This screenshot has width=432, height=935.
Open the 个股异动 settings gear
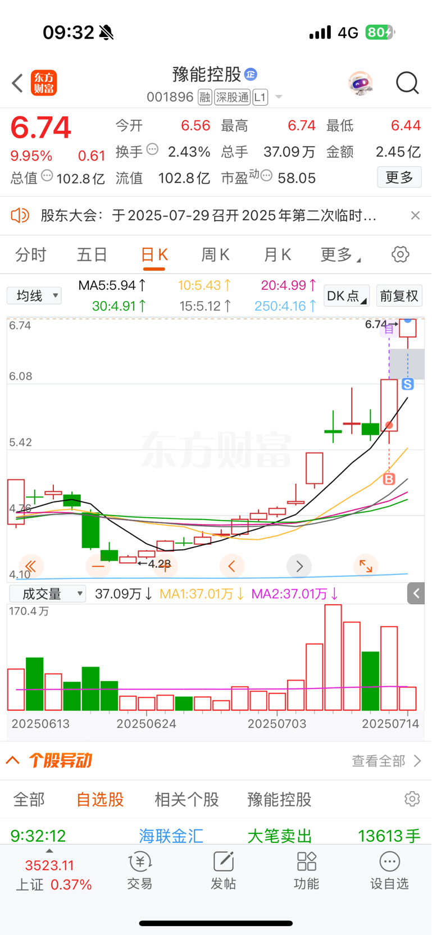coord(412,799)
